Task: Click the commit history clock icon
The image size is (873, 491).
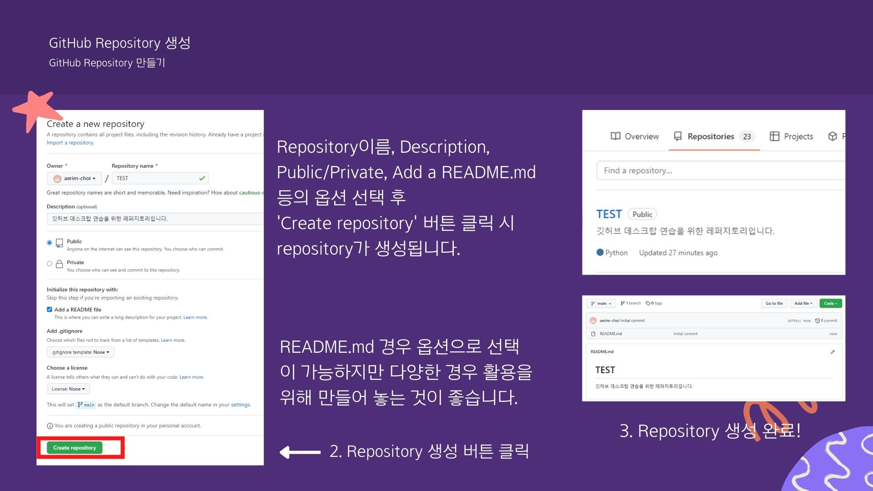Action: [818, 321]
